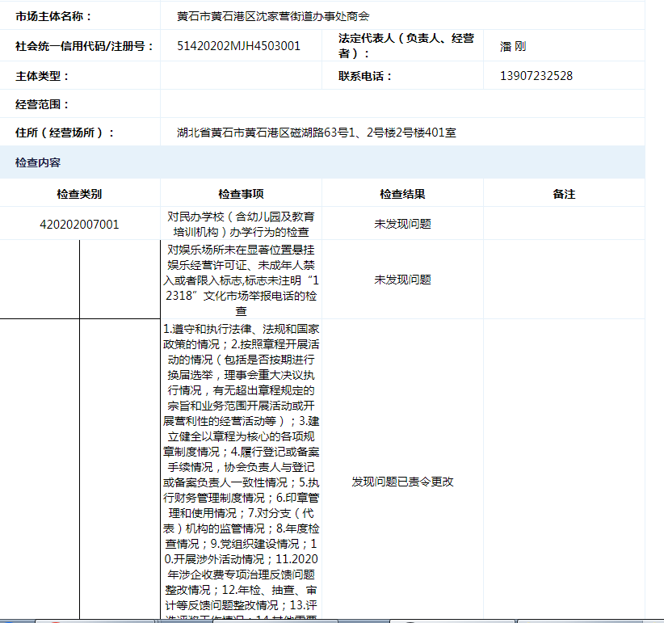
Task: Select the credit code 51420202MJH4503001
Action: coord(238,46)
